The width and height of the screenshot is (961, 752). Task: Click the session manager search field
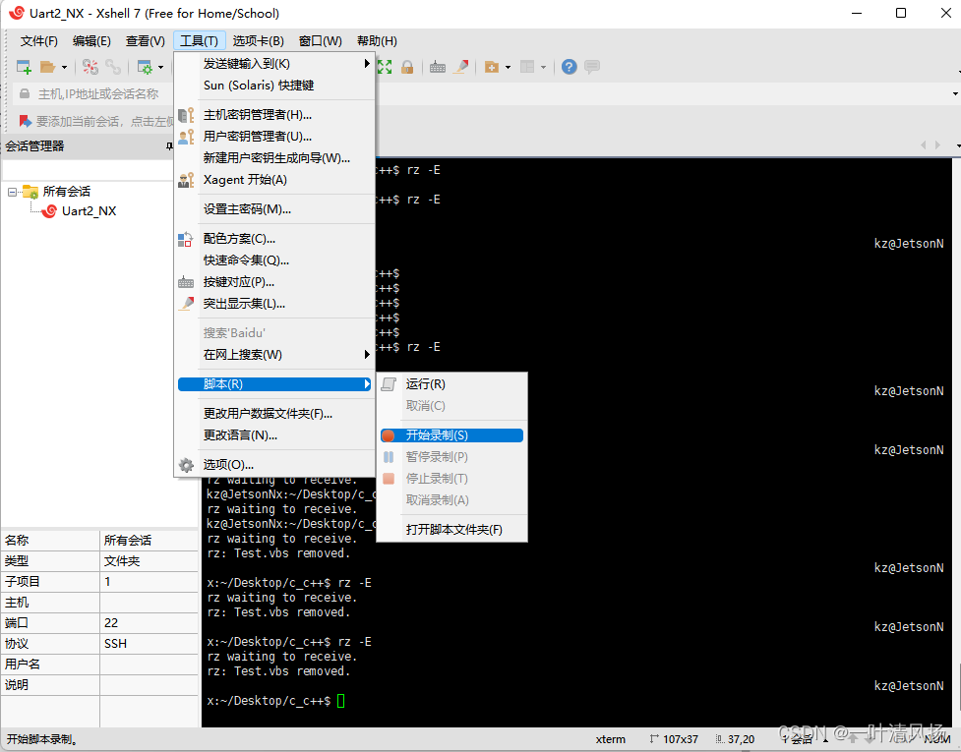pos(88,170)
